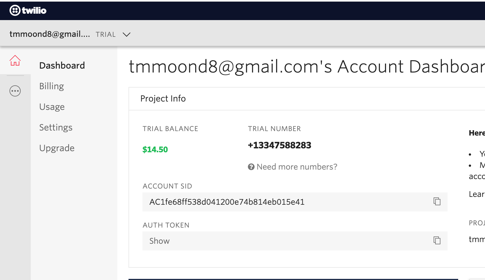
Task: Open the home dashboard sidebar icon
Action: [15, 61]
